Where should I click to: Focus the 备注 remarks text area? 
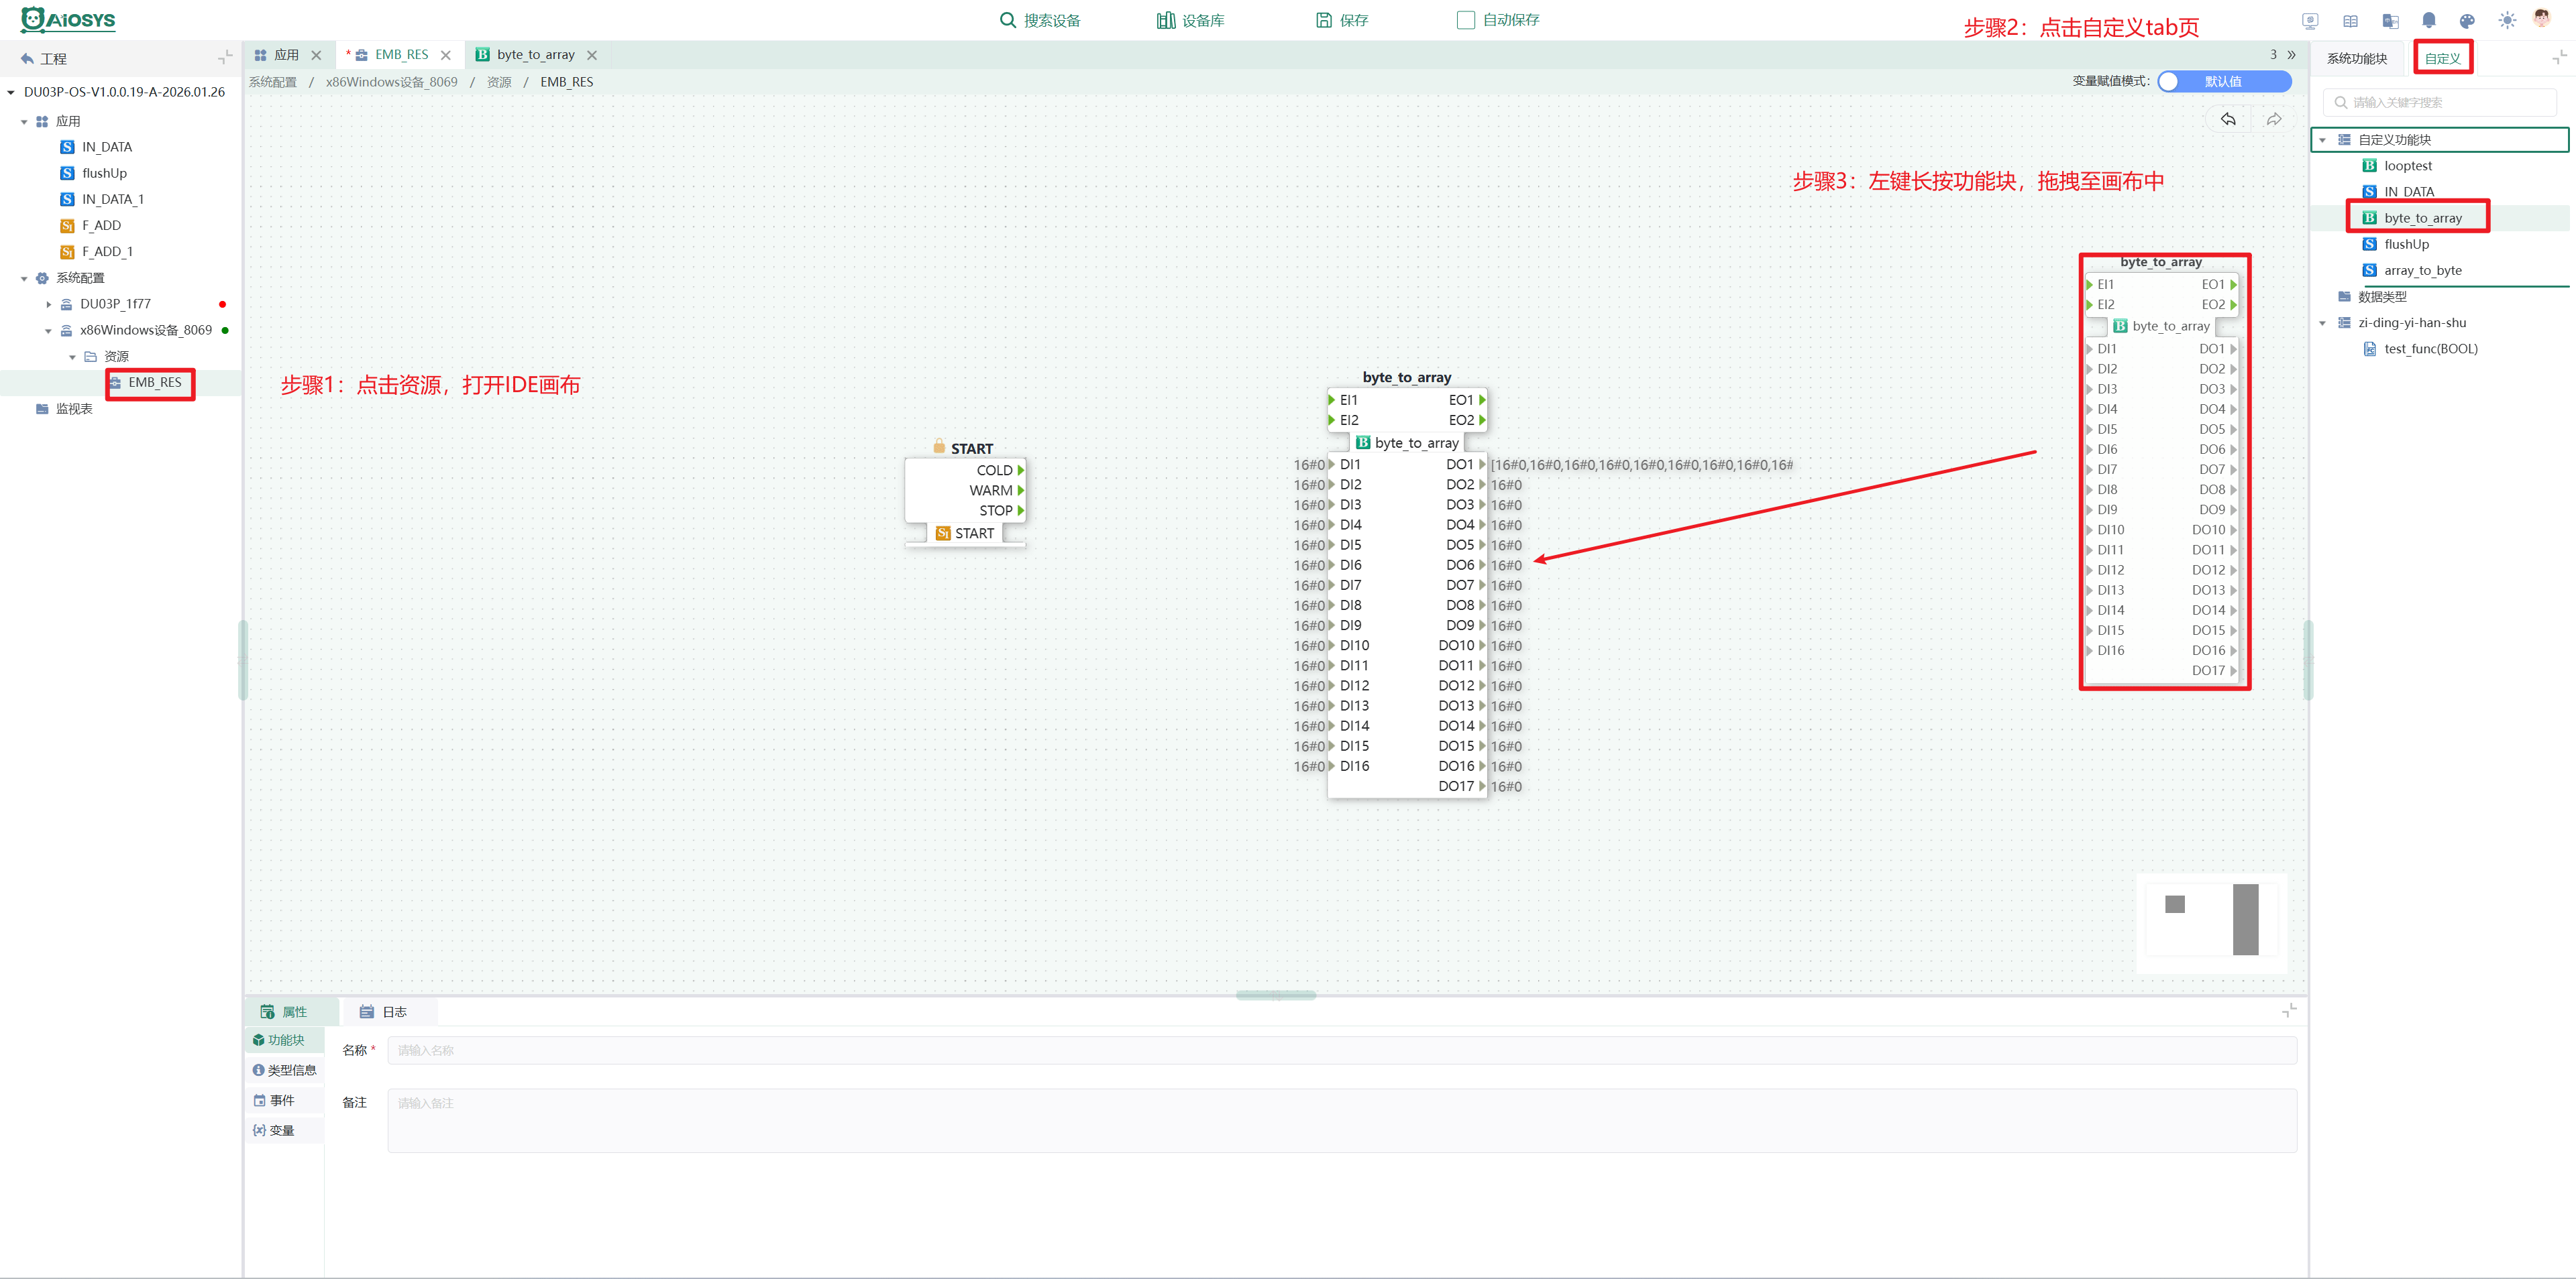pyautogui.click(x=1342, y=1120)
